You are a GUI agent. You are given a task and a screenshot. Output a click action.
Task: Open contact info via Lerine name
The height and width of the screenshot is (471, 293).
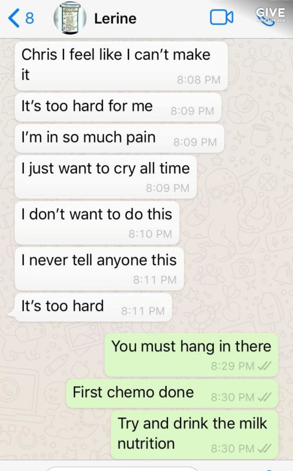point(115,19)
